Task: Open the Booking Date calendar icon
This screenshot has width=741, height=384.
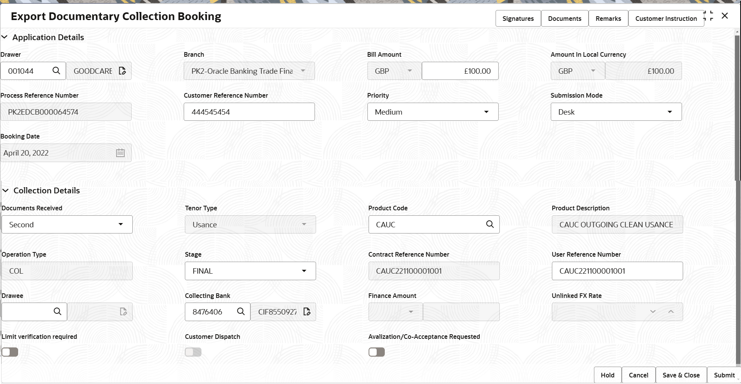Action: coord(120,153)
